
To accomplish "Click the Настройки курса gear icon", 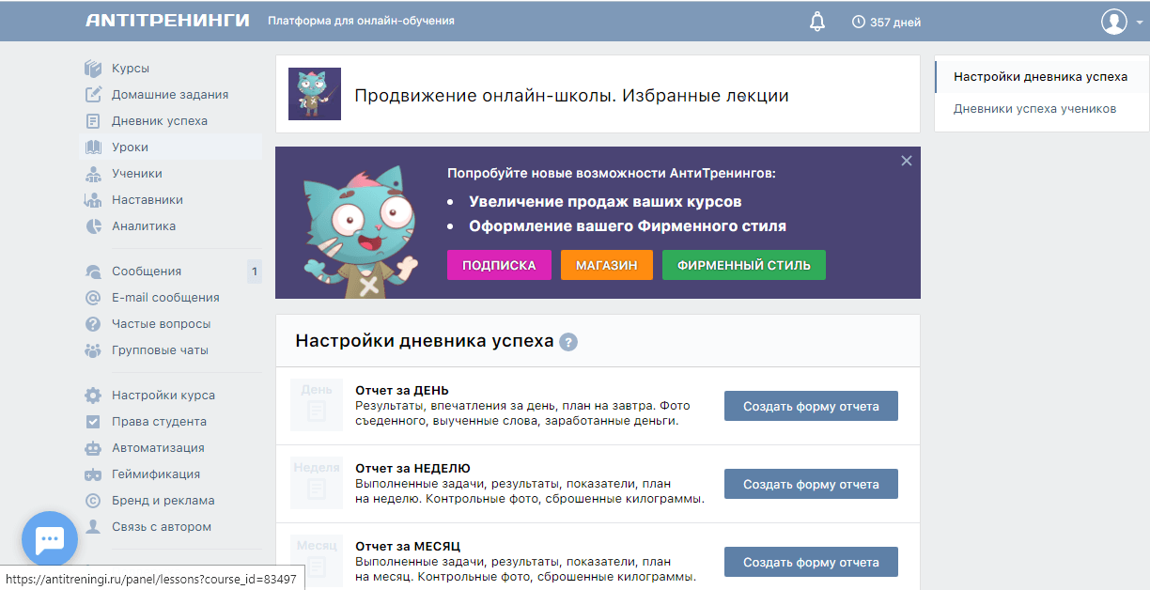I will [x=93, y=396].
